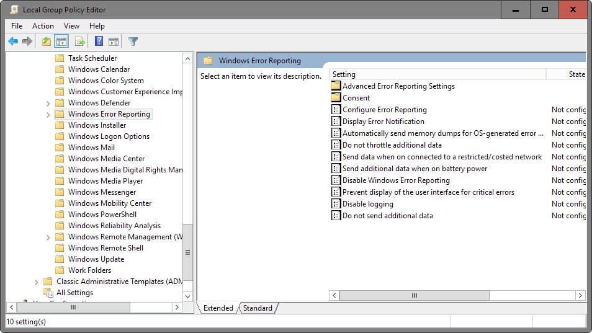Switch to the Extended tab
This screenshot has width=592, height=333.
tap(218, 308)
